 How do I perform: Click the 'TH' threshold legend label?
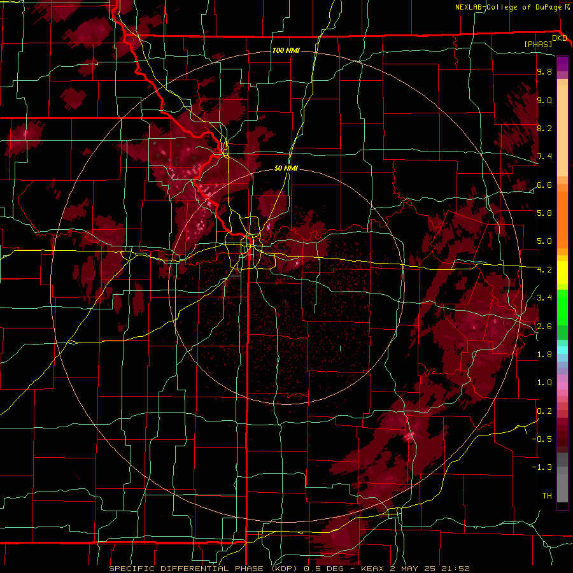click(547, 496)
